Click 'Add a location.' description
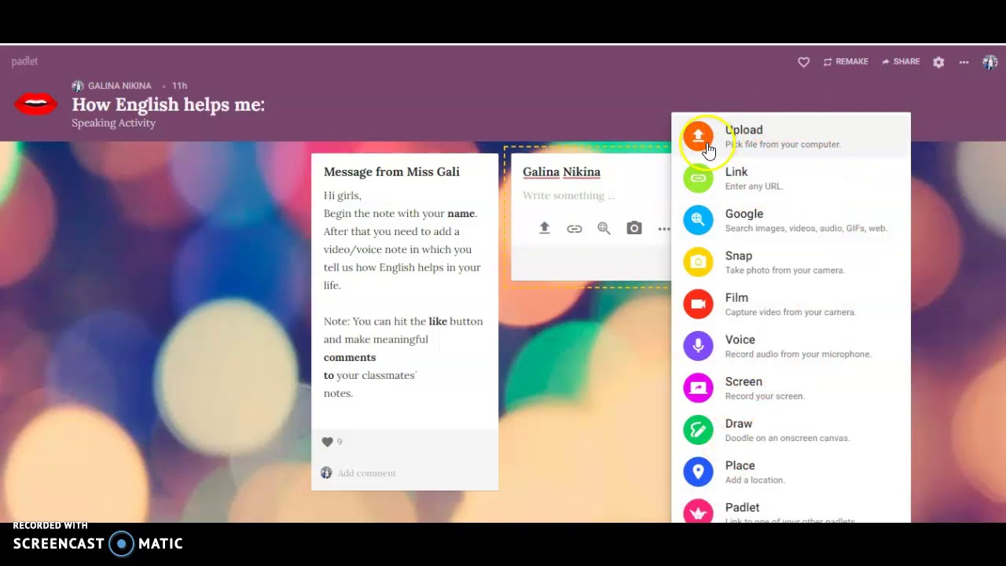The image size is (1006, 566). coord(754,480)
